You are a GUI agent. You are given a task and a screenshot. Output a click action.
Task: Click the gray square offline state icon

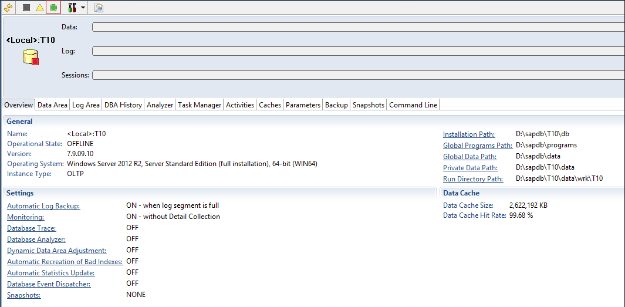[26, 7]
